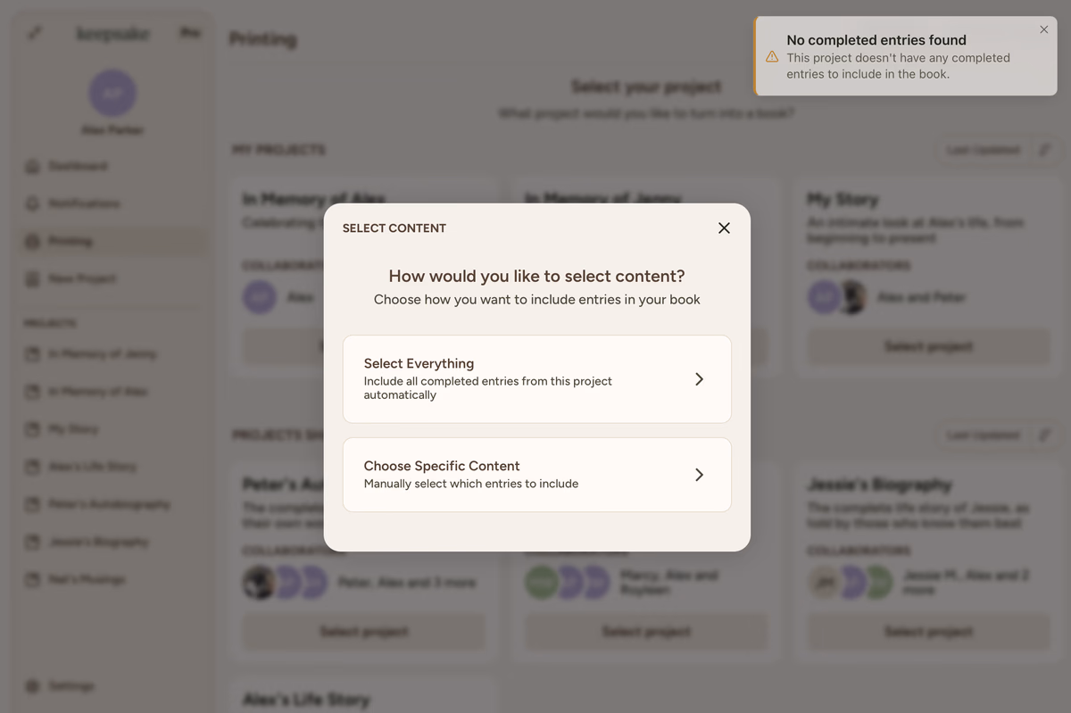Screen dimensions: 1071x713
Task: Click the Settings gear icon in sidebar
Action: tap(33, 685)
